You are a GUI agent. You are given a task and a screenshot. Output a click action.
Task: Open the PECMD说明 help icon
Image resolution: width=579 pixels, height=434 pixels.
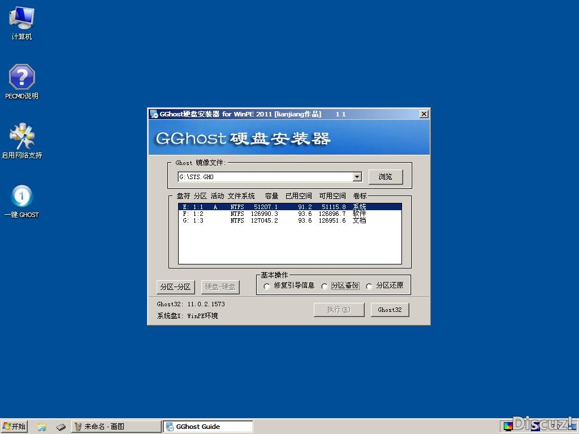(22, 81)
